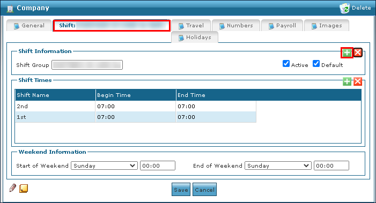
Task: Open the Payroll tab
Action: (282, 25)
